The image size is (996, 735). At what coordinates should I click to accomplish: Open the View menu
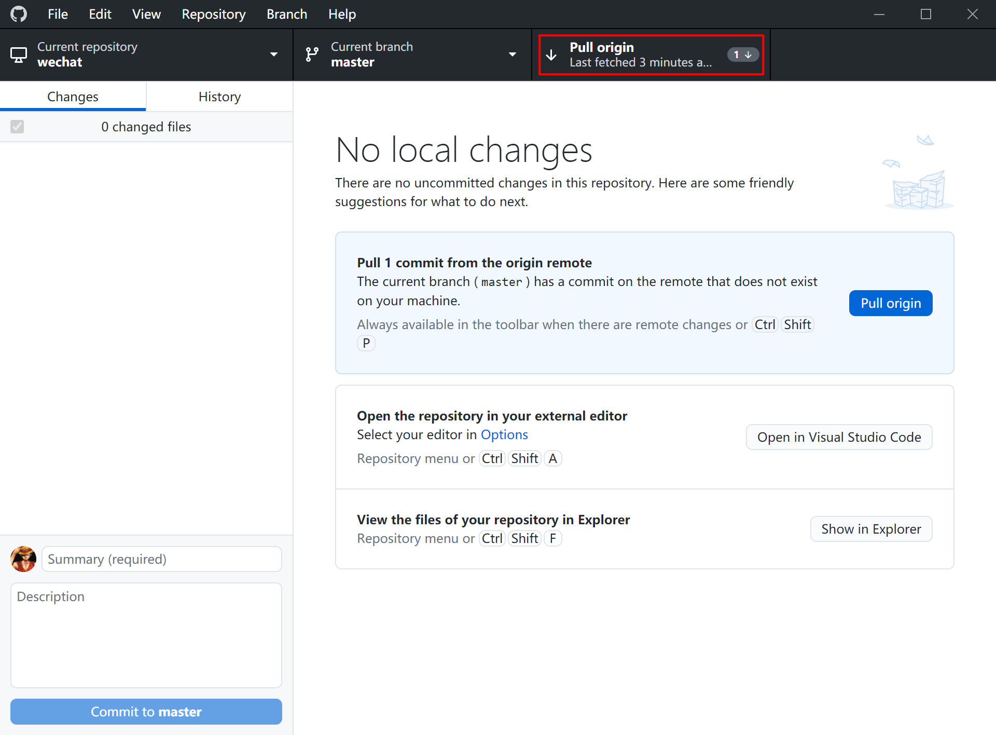146,14
